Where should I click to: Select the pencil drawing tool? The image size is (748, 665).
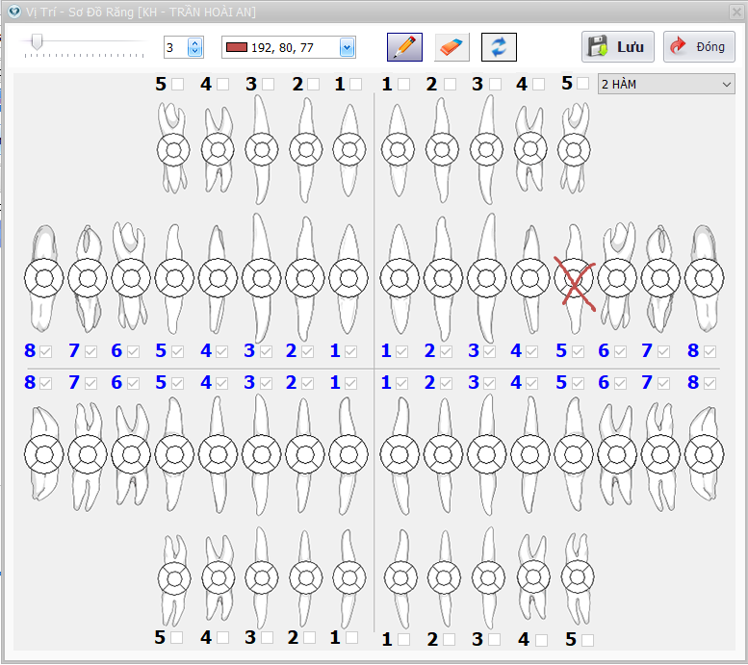click(x=404, y=47)
